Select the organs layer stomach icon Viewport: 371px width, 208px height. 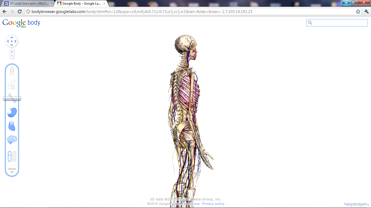(x=12, y=112)
